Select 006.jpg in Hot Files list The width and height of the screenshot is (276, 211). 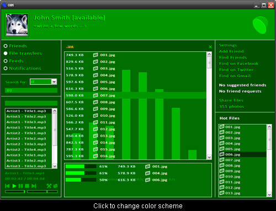tap(243, 154)
